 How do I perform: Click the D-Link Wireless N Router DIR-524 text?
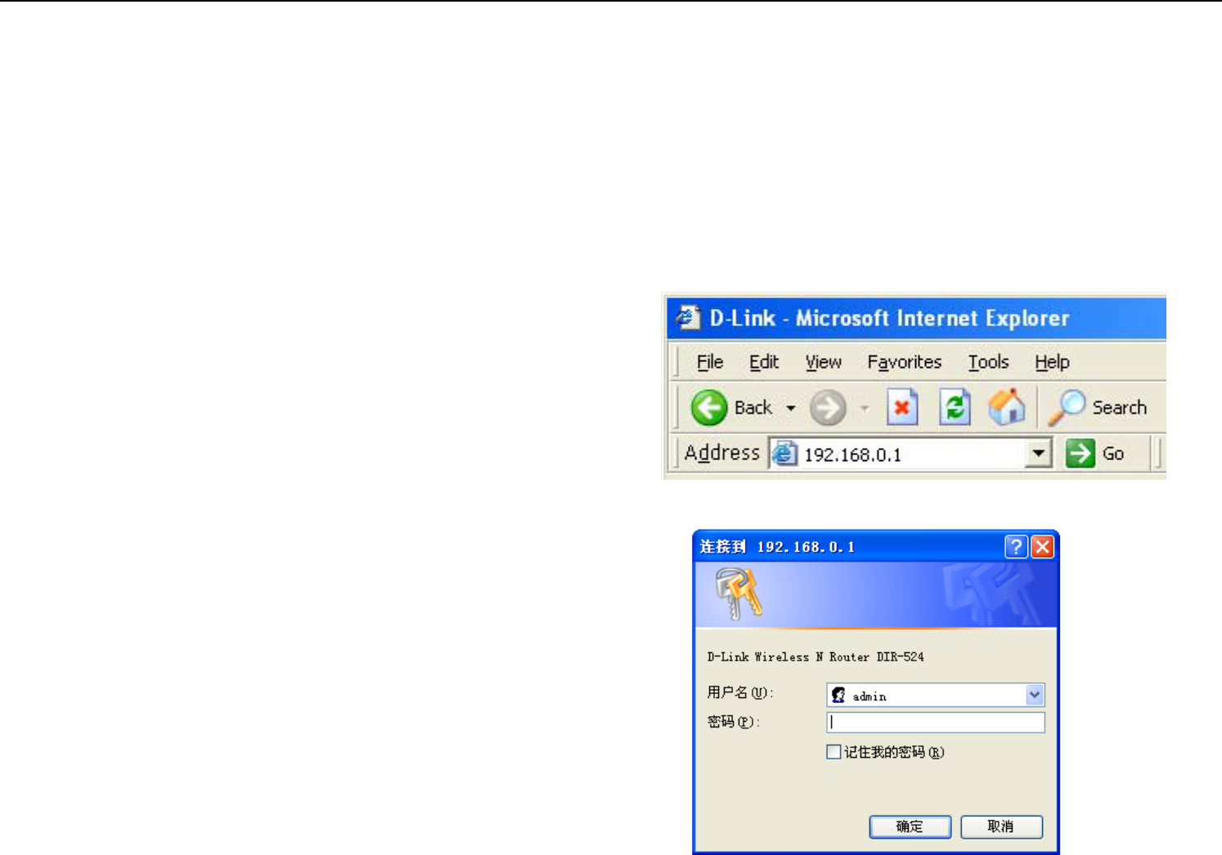pos(815,657)
